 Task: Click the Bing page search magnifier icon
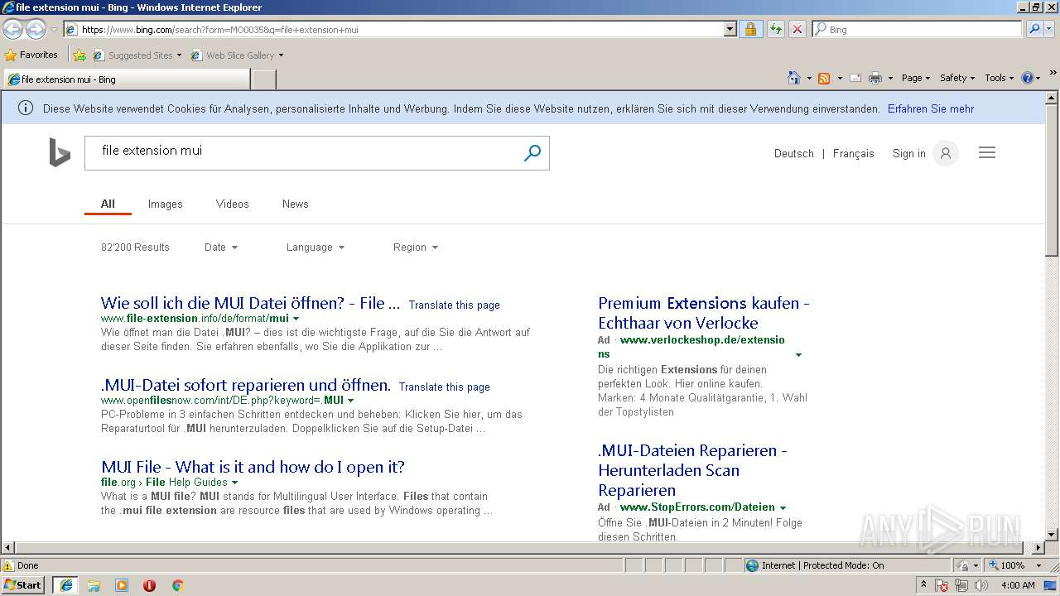tap(532, 153)
